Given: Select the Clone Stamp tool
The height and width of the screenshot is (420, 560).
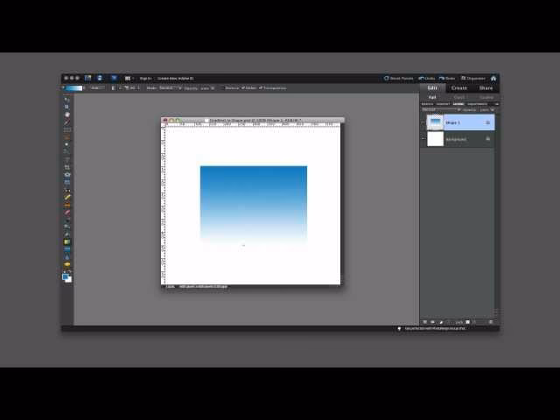Looking at the screenshot, I should coord(66,205).
